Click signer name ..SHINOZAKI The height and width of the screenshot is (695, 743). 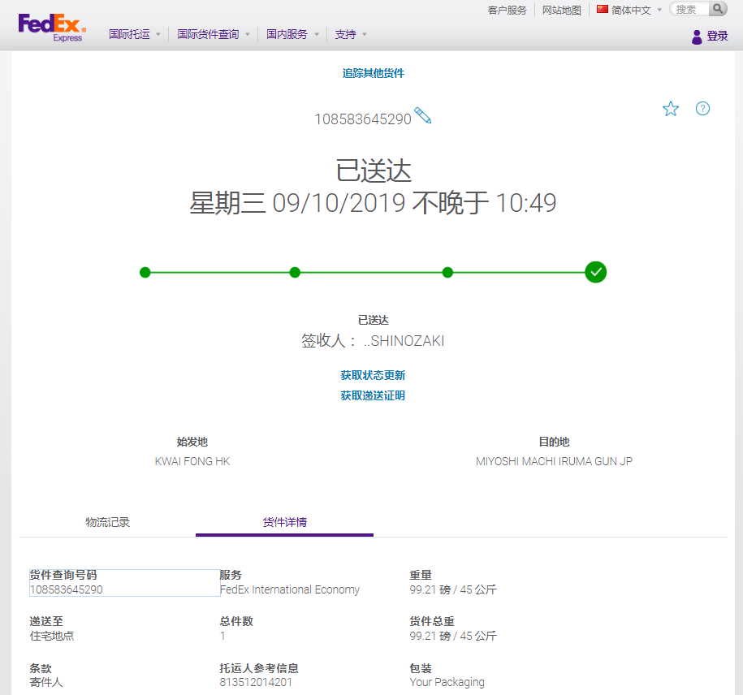click(x=404, y=341)
